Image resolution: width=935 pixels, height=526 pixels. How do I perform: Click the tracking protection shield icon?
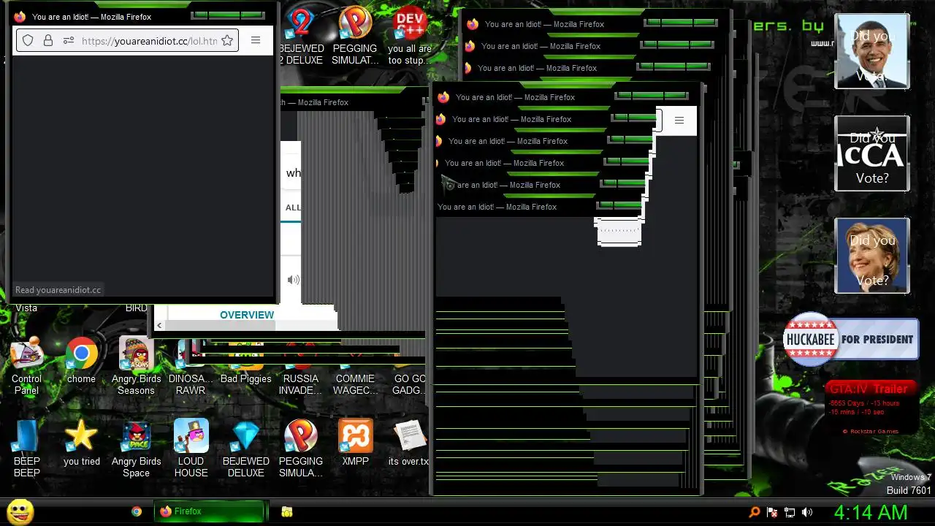coord(28,41)
